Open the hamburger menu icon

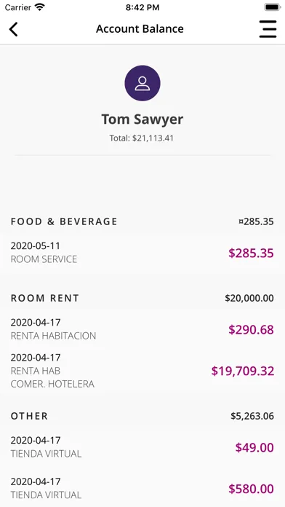point(268,29)
